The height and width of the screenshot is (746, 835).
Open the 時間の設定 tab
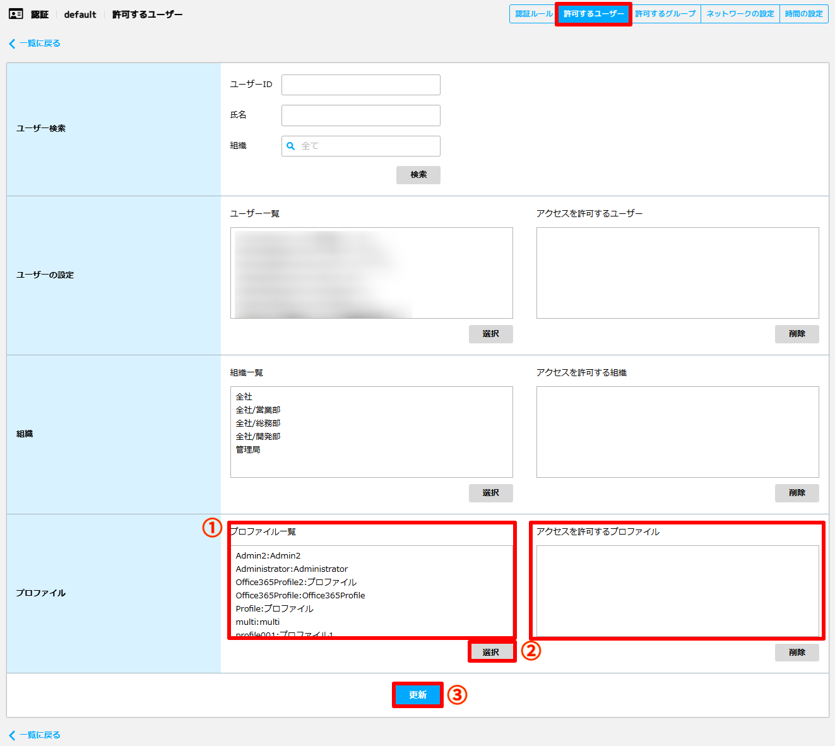point(804,14)
